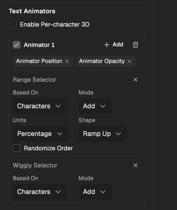The image size is (177, 210).
Task: Click the Wiggly Selector label
Action: pos(35,165)
